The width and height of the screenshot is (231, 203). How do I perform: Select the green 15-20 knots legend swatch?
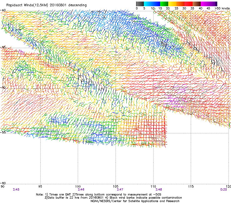(x=164, y=4)
